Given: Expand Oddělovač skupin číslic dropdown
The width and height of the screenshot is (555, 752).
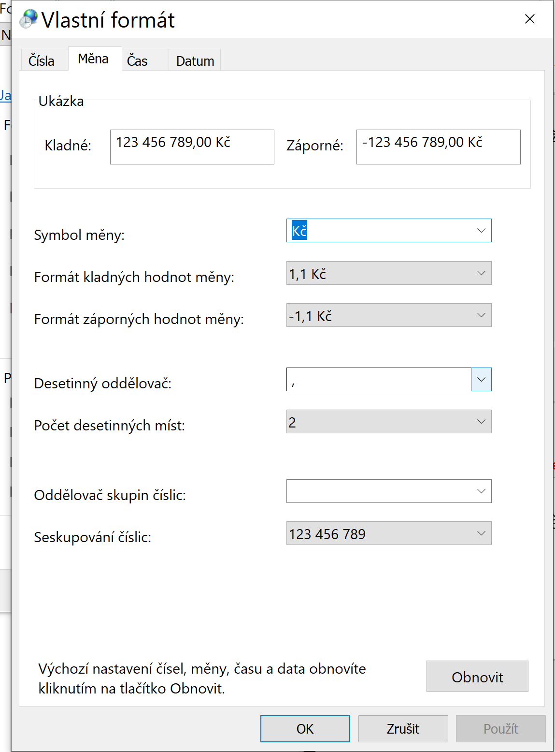Looking at the screenshot, I should tap(481, 491).
